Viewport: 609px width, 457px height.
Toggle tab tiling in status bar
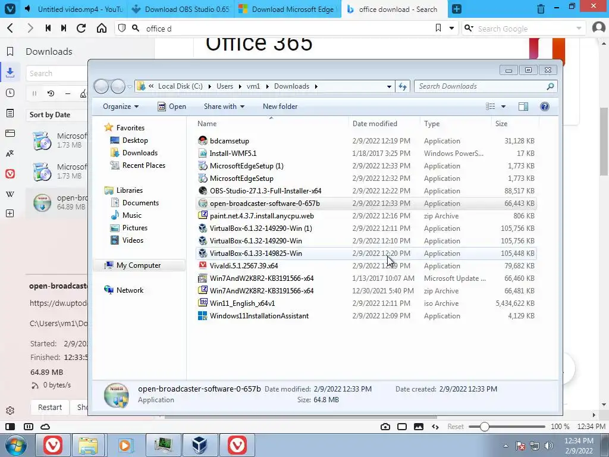[29, 427]
